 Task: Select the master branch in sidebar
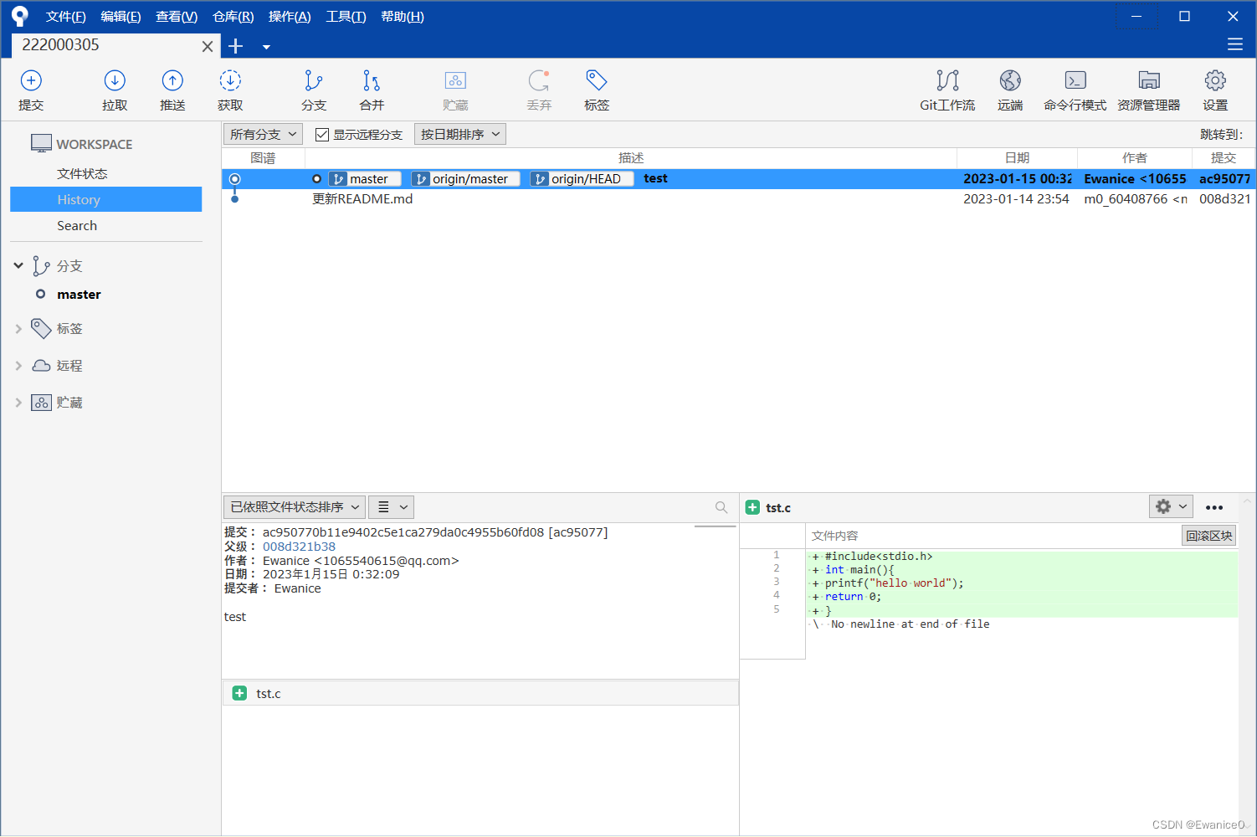point(79,295)
